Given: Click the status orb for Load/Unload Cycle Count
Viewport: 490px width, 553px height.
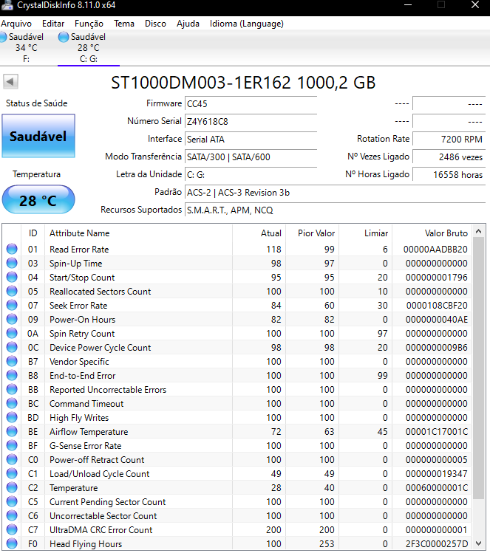Looking at the screenshot, I should point(12,474).
